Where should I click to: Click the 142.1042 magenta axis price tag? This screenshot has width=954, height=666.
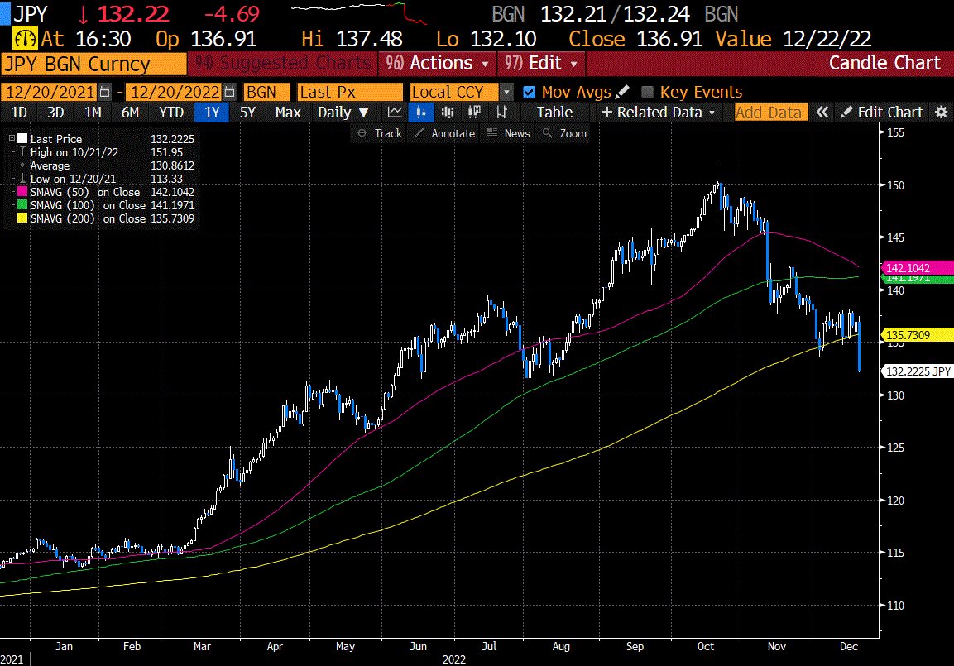pyautogui.click(x=917, y=267)
